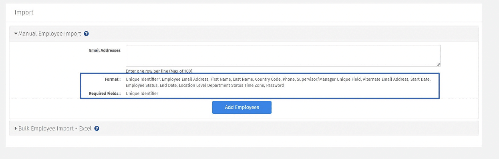
Task: Click Unique Identifier value under Required Fields
Action: tap(142, 93)
